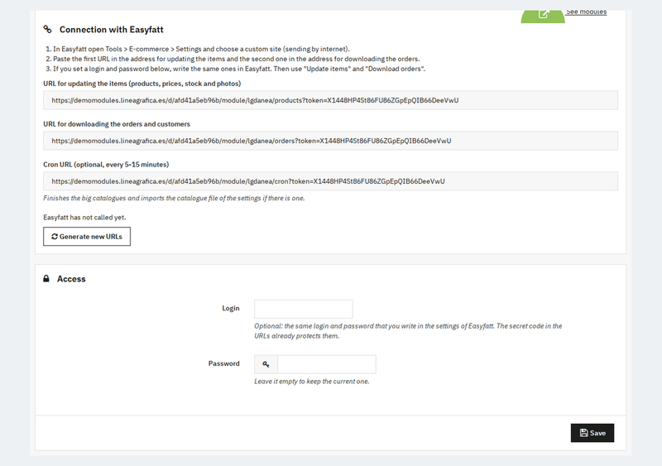The image size is (662, 466).
Task: Select the Cron URL field
Action: click(330, 181)
